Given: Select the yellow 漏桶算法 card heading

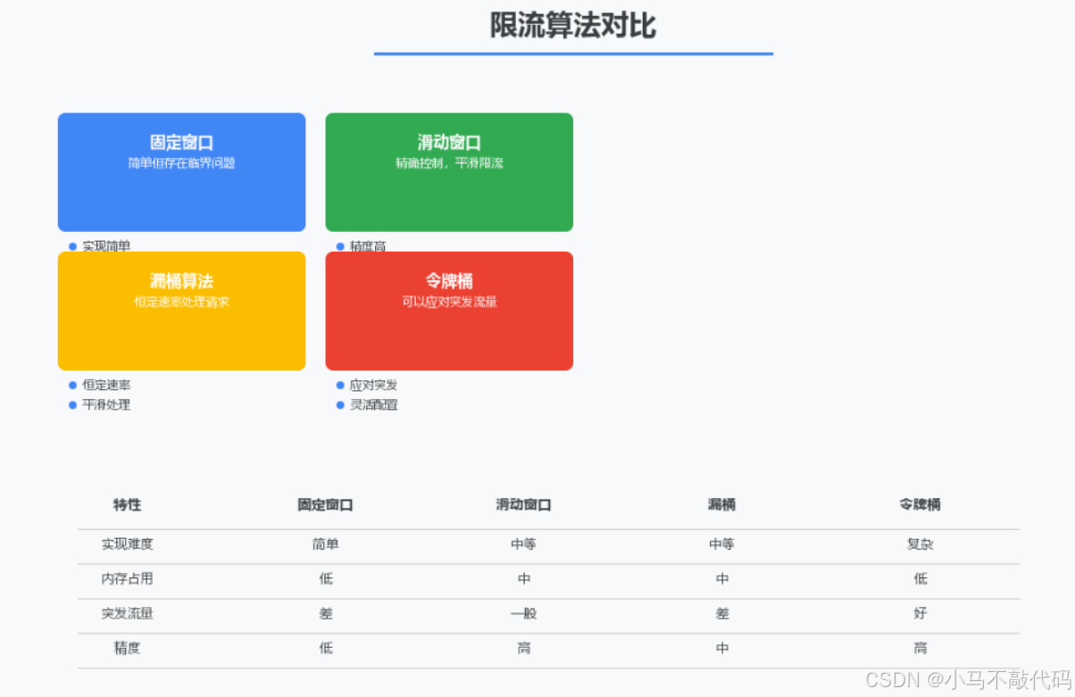Looking at the screenshot, I should coord(181,281).
